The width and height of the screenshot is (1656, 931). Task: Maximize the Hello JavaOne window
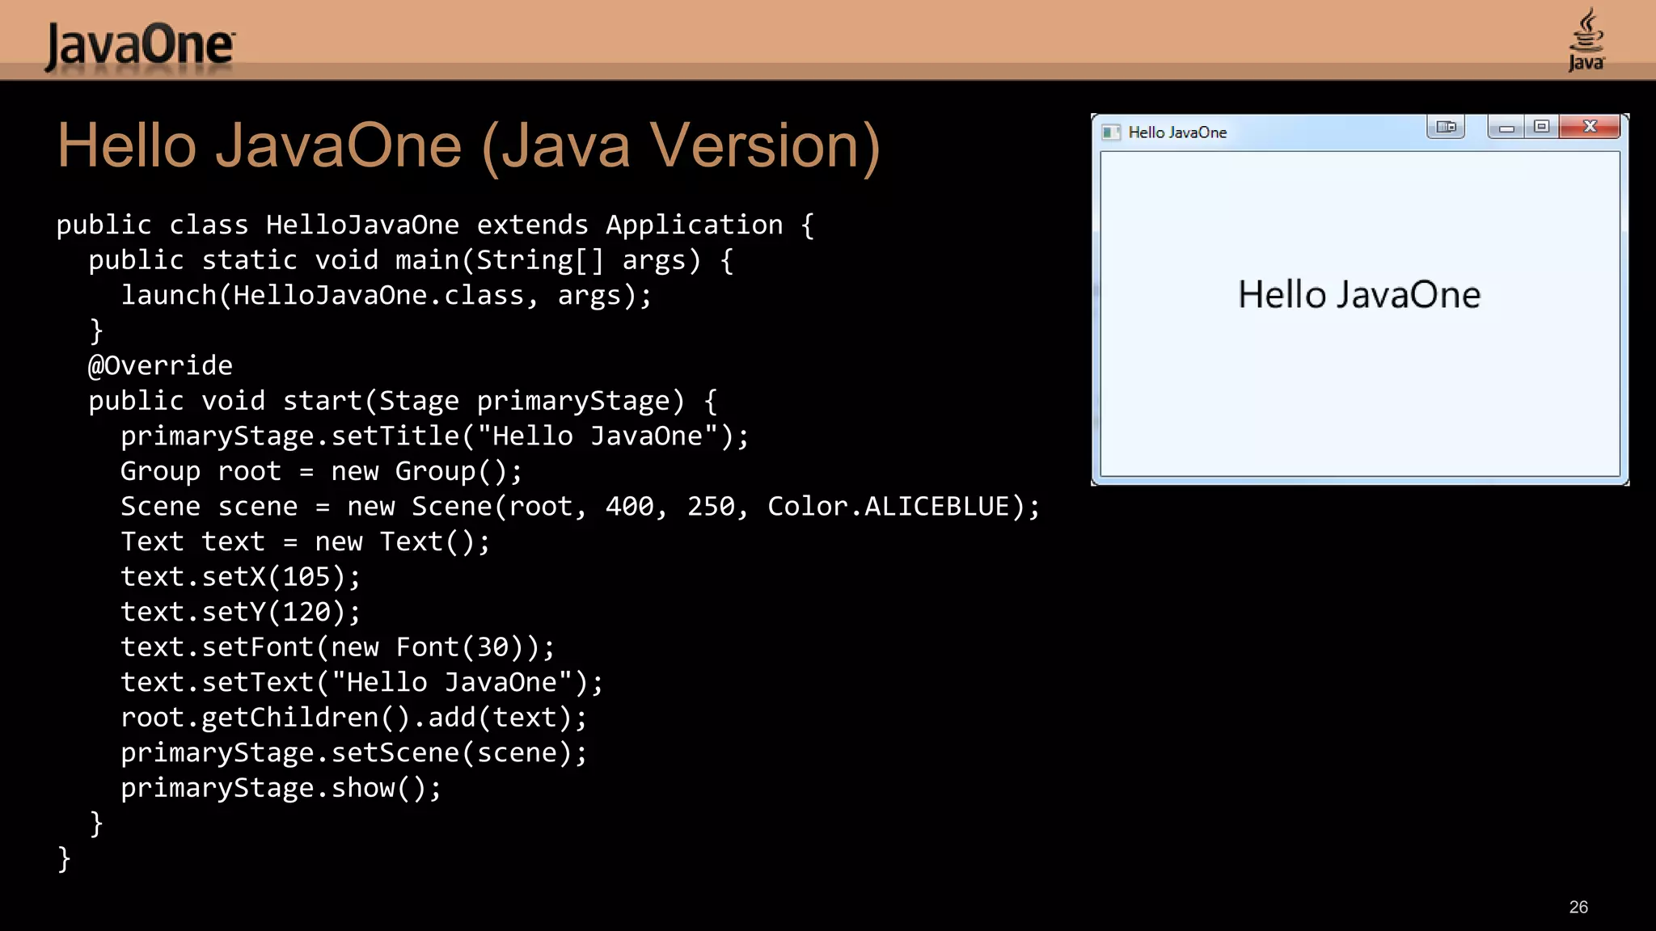(x=1542, y=127)
